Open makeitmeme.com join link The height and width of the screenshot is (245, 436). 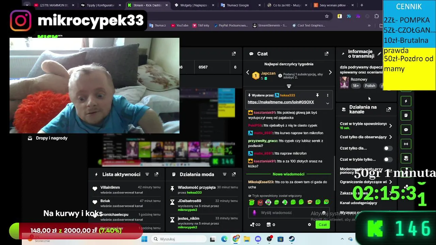click(x=281, y=102)
